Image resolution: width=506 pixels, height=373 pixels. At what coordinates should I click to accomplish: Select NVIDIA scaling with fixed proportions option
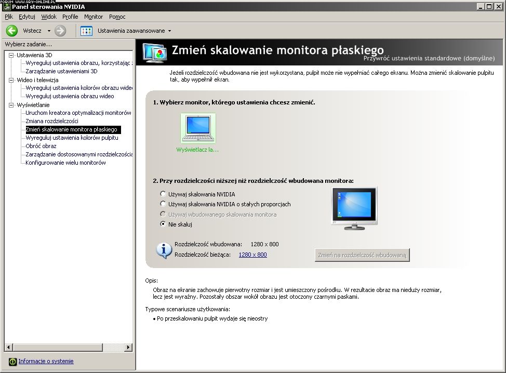tap(163, 204)
